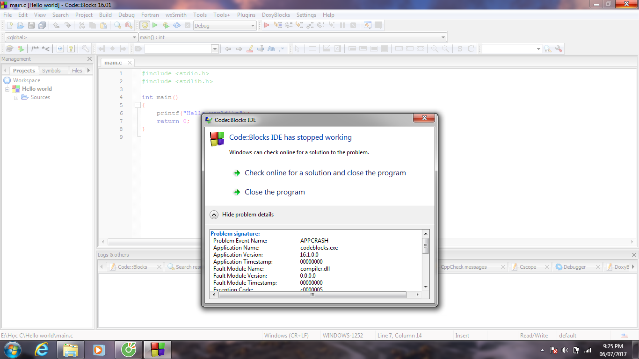The width and height of the screenshot is (639, 359).
Task: Click the DoxyBlocks wrench preferences icon
Action: pyautogui.click(x=85, y=49)
